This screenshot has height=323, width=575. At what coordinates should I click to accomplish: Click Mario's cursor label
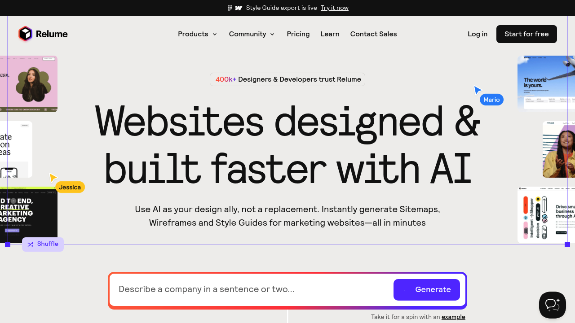[x=491, y=100]
